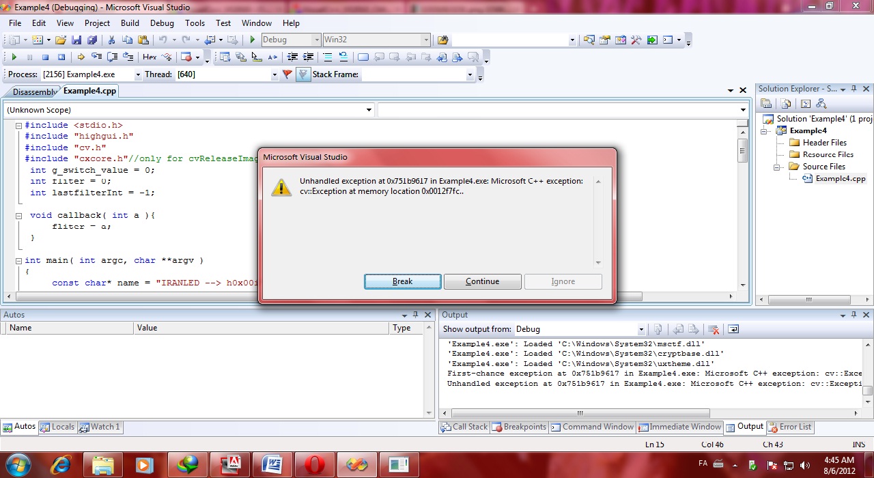Open Opera from the Windows taskbar

click(x=314, y=465)
